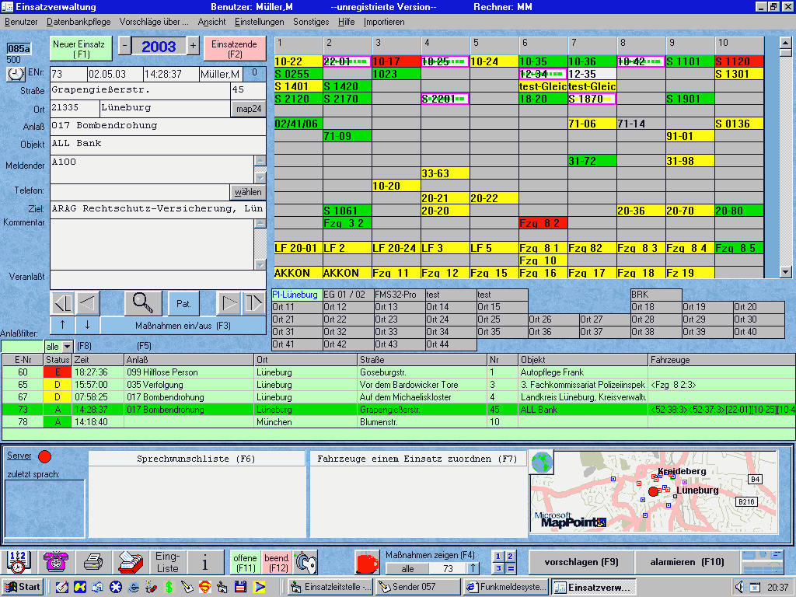Image resolution: width=796 pixels, height=597 pixels.
Task: Click the calendar clock icon at bottom left
Action: click(19, 561)
